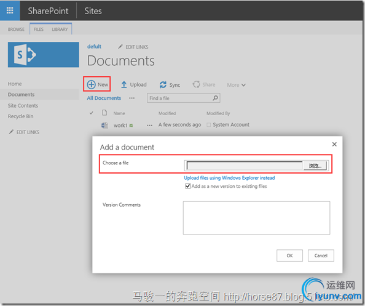Sort by the Modified By column header
Viewport: 365px width, 306px height.
pos(218,113)
